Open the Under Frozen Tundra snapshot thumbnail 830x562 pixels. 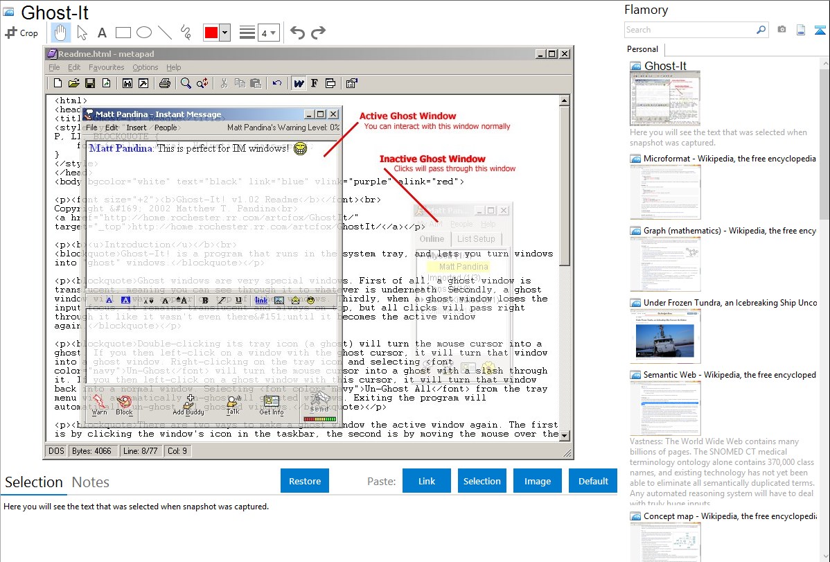(x=665, y=336)
